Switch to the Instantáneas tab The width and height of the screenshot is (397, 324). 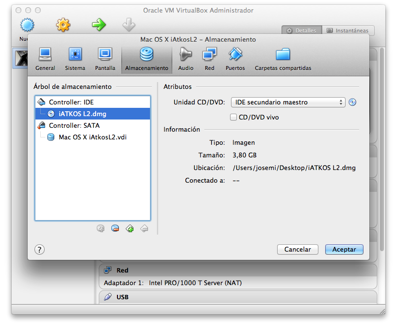click(350, 29)
